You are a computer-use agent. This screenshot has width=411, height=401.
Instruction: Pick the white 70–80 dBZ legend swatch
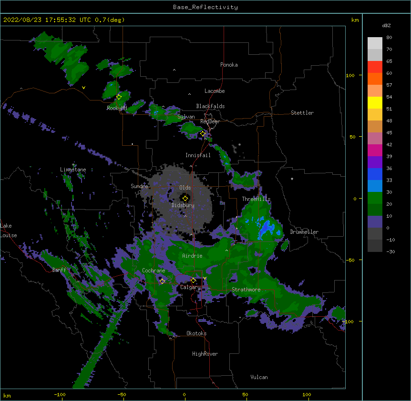pyautogui.click(x=375, y=43)
